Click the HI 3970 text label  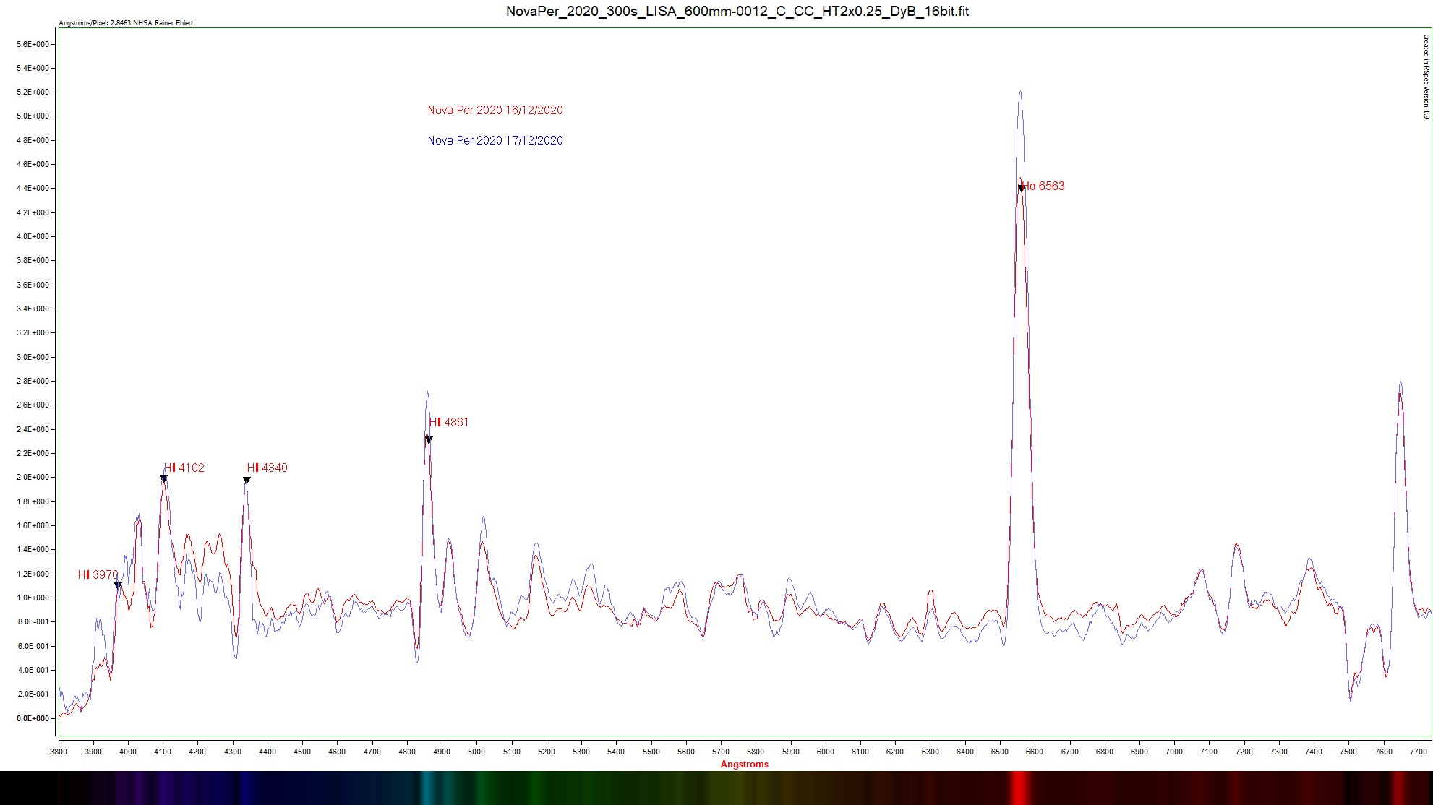98,575
